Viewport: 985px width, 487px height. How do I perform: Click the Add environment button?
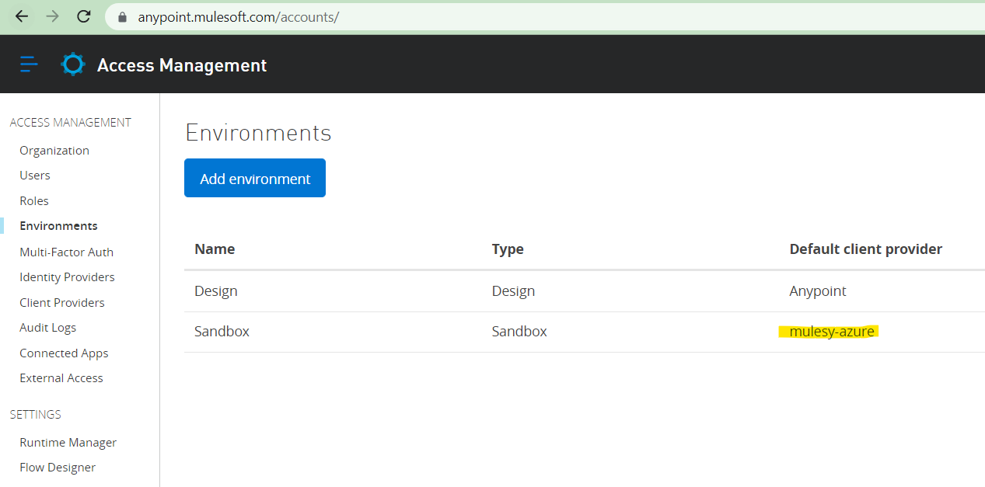(255, 179)
